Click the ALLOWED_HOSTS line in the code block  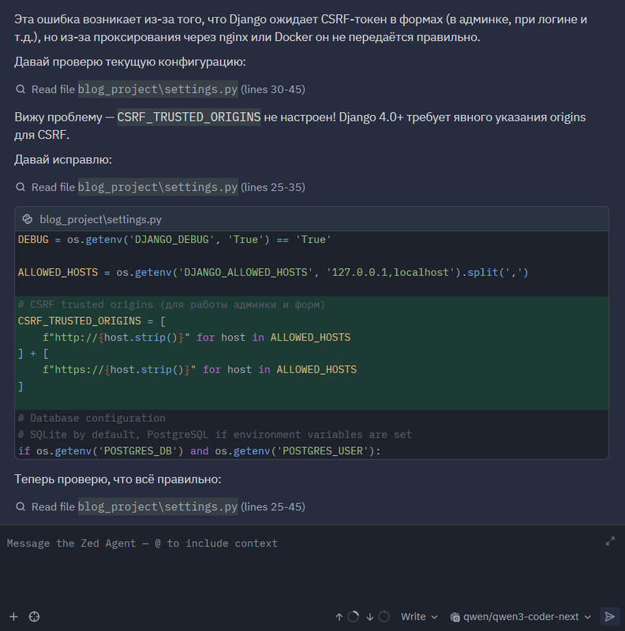point(272,272)
